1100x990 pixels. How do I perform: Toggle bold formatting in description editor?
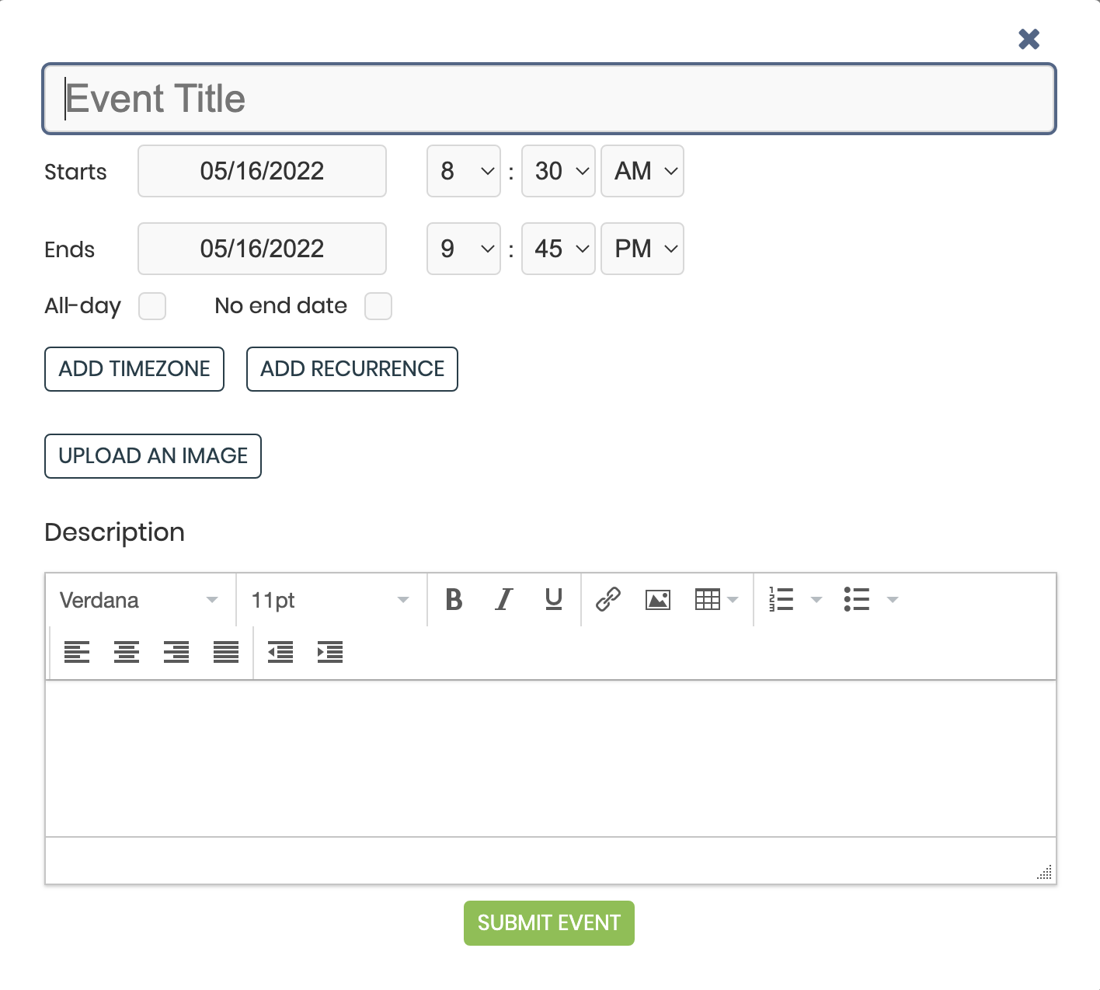[x=454, y=600]
